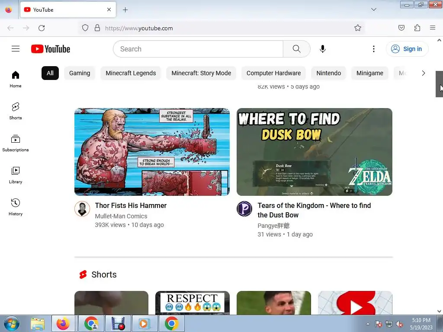Open the Firefox extensions icon
This screenshot has height=332, width=443.
tap(417, 28)
